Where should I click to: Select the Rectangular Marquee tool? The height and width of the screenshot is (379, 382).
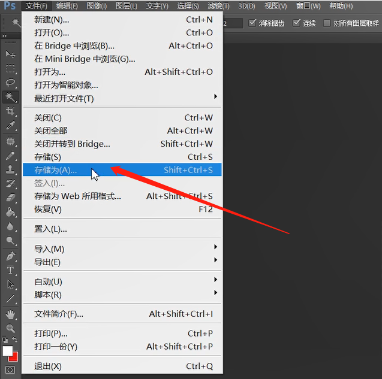point(10,68)
